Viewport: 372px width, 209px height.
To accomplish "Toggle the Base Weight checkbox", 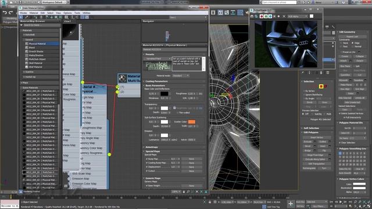I will coord(146,186).
